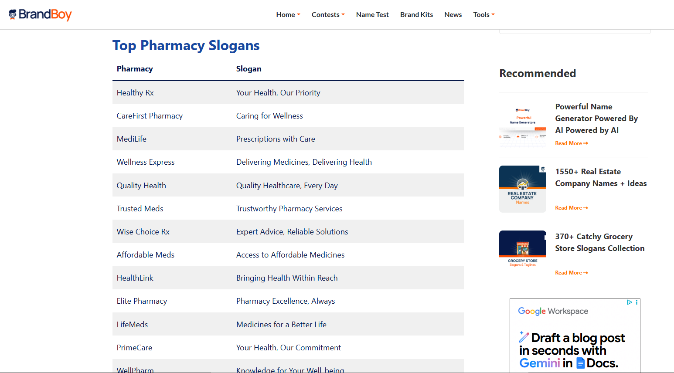The image size is (674, 373).
Task: Select the Trusted Meds cell
Action: 140,209
